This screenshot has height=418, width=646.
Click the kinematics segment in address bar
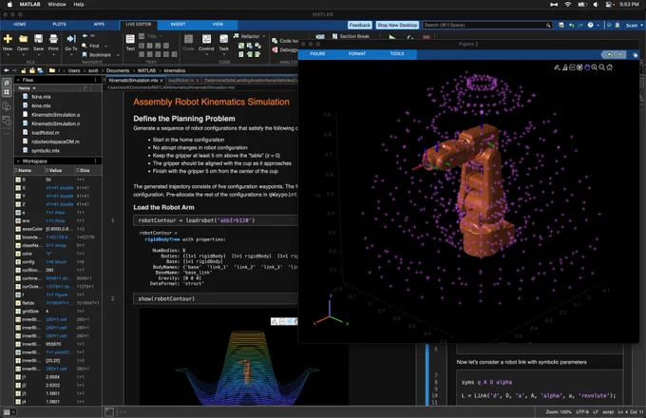[175, 70]
